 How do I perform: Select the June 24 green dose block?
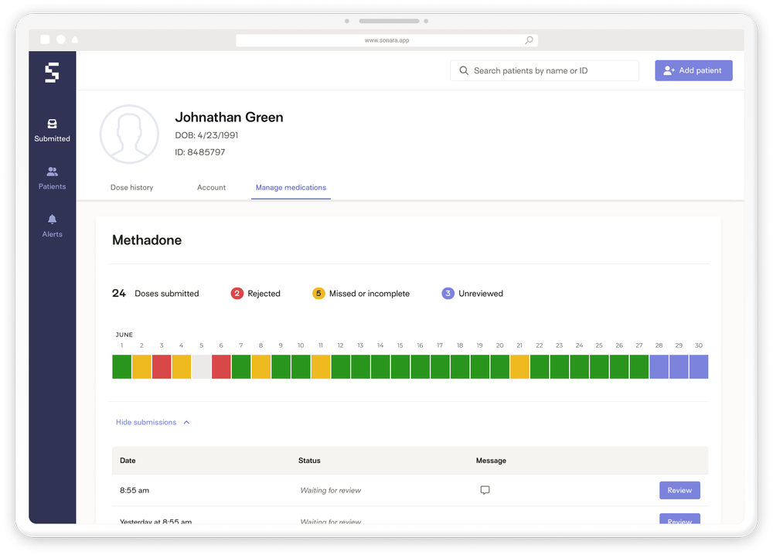[x=579, y=366]
